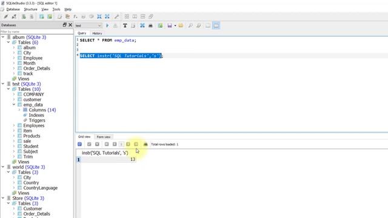Click the Find magnifier icon in editor toolbar
Image resolution: width=388 pixels, height=218 pixels.
(x=190, y=25)
